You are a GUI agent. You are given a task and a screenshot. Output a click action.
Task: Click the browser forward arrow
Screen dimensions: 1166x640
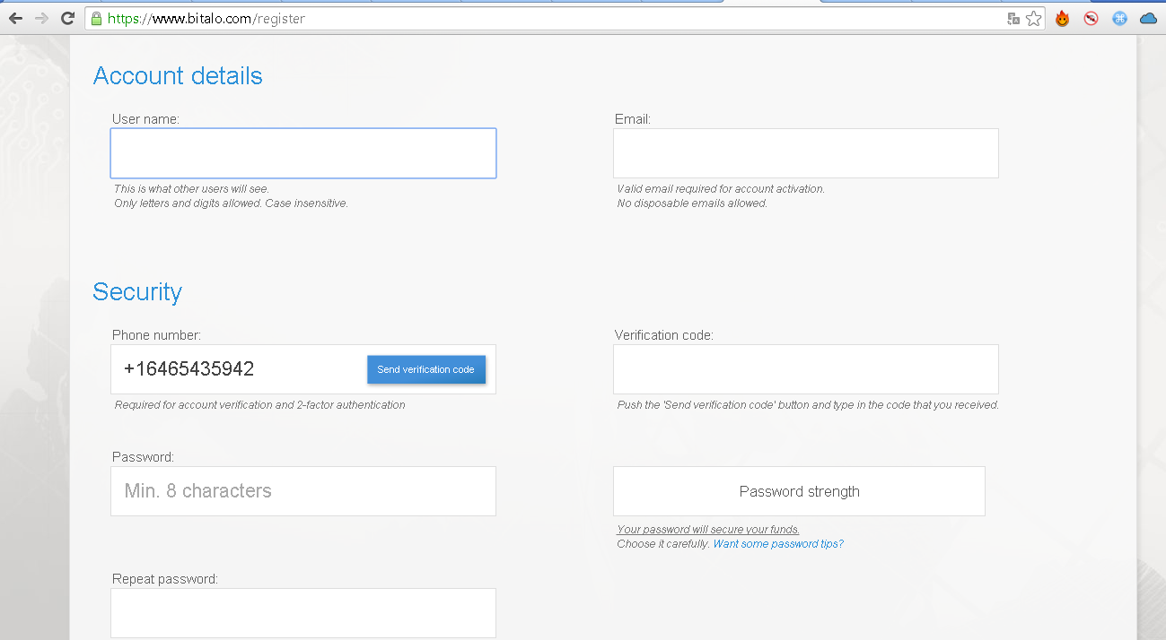click(x=41, y=18)
